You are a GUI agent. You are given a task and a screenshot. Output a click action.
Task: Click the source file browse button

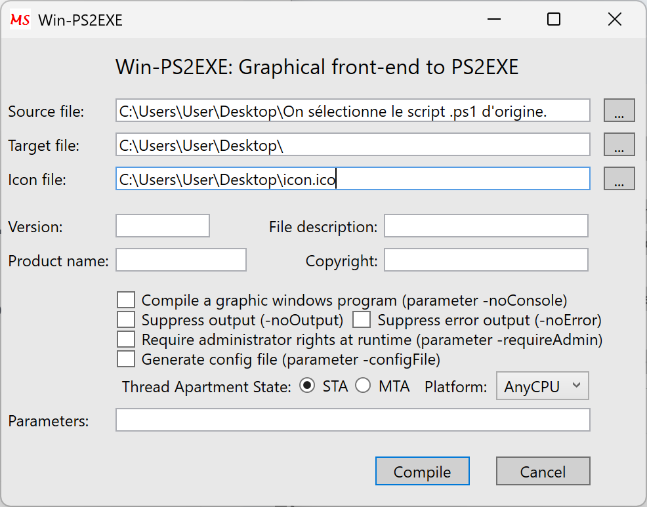click(x=619, y=110)
